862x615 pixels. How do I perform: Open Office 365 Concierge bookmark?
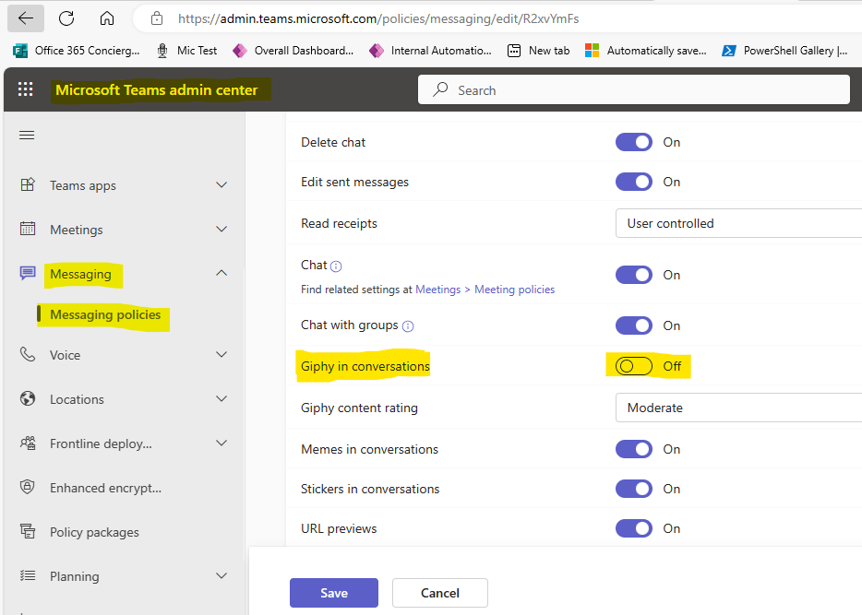click(x=76, y=51)
